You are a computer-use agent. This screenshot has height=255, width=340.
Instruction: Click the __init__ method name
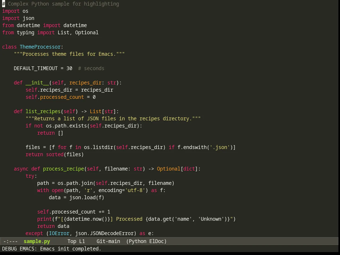(37, 83)
